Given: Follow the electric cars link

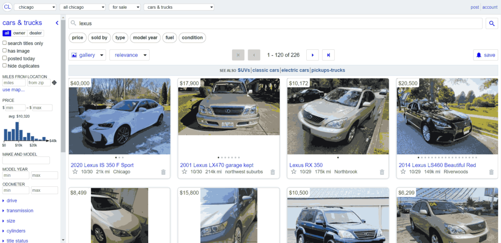Looking at the screenshot, I should (x=295, y=70).
